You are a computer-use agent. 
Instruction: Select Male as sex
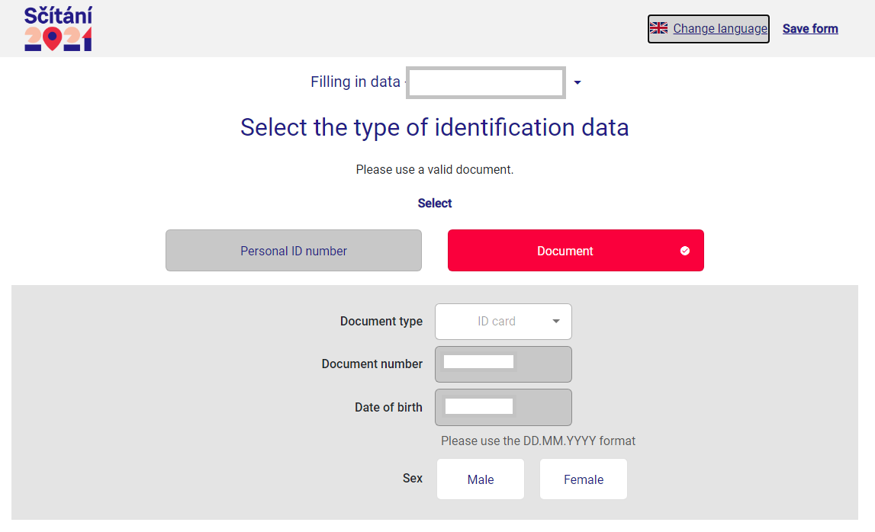[x=481, y=479]
